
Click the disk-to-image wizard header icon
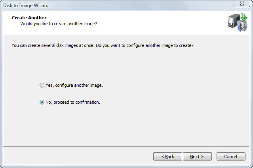point(237,23)
